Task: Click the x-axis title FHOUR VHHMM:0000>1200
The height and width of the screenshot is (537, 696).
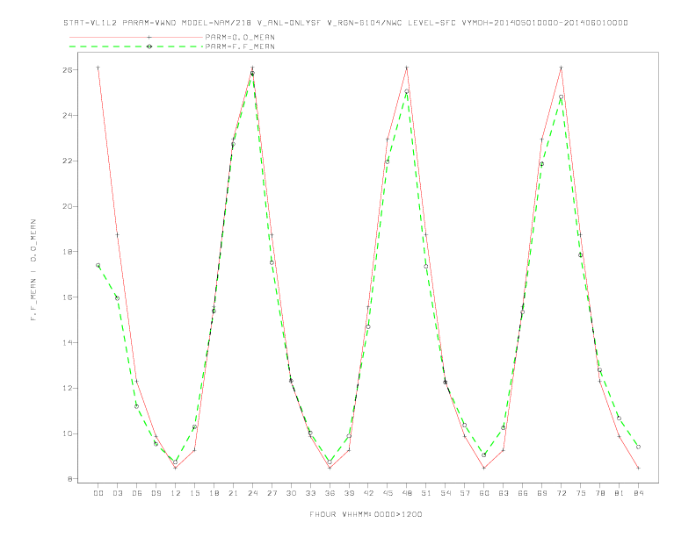Action: [x=366, y=514]
